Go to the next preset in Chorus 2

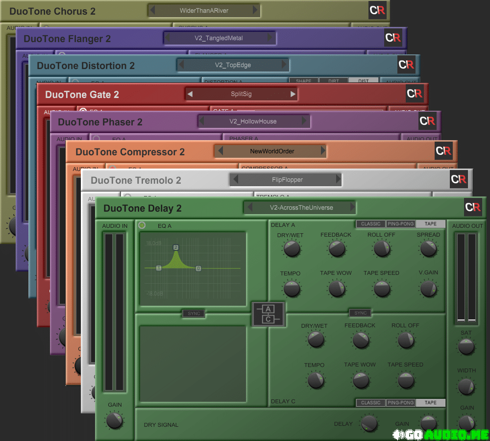point(255,10)
